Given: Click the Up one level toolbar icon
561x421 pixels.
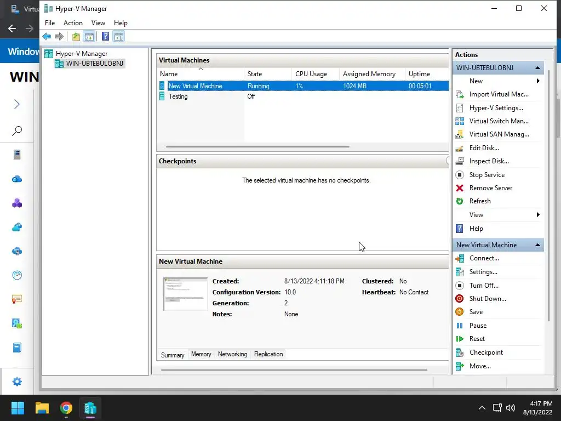Looking at the screenshot, I should (76, 36).
